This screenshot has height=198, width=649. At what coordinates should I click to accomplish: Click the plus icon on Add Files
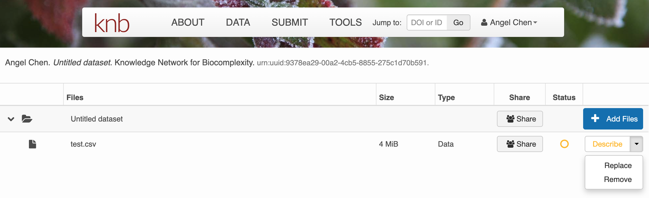click(595, 118)
